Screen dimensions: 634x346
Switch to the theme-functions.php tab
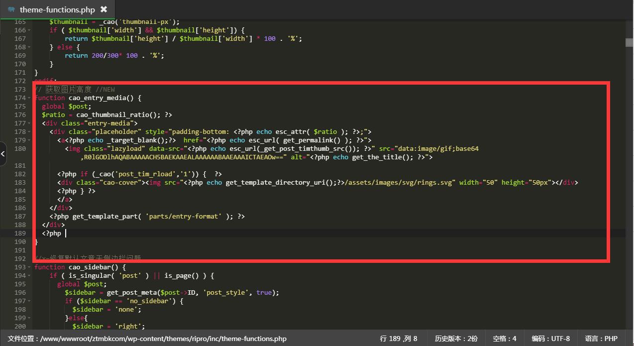(57, 9)
